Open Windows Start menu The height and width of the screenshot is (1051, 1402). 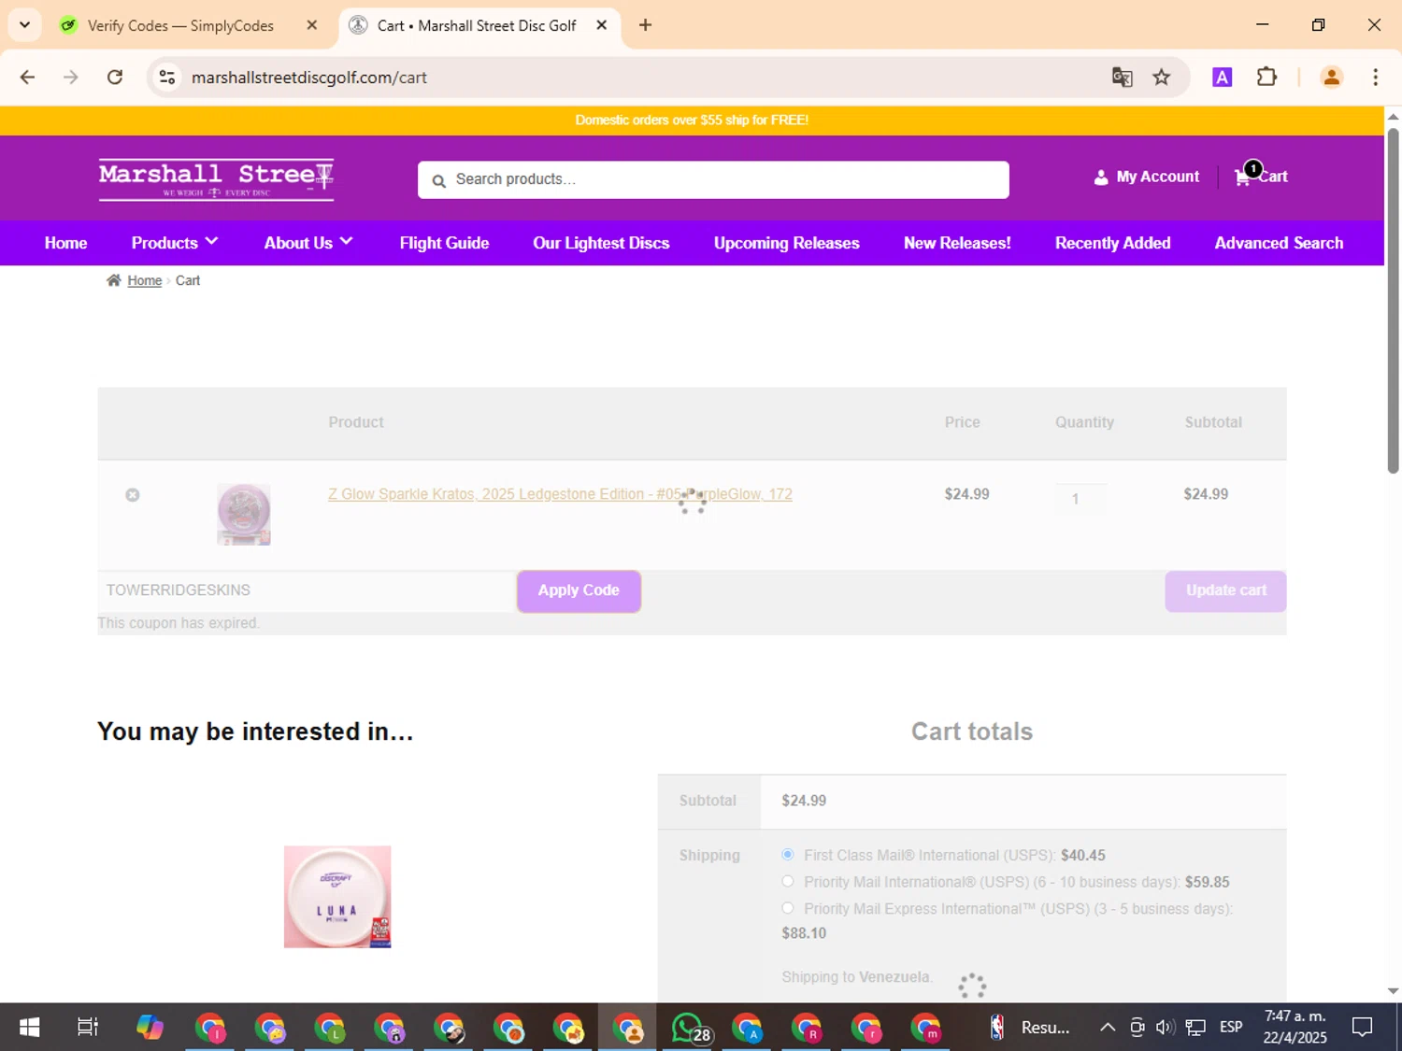pos(29,1028)
